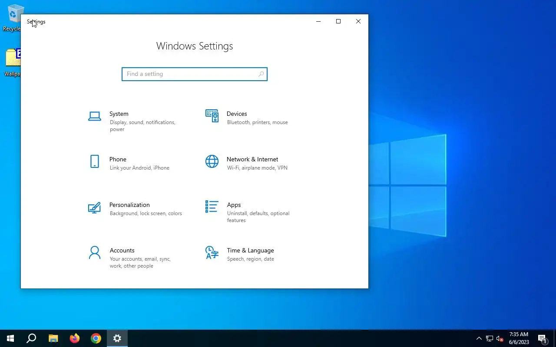Open the Apps list icon
The width and height of the screenshot is (556, 347).
point(212,206)
